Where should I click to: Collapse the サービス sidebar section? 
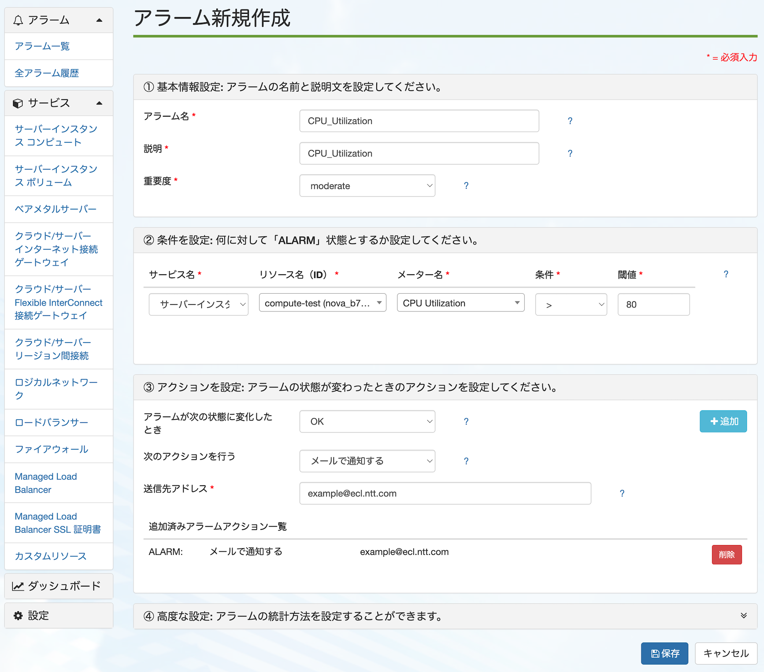99,103
